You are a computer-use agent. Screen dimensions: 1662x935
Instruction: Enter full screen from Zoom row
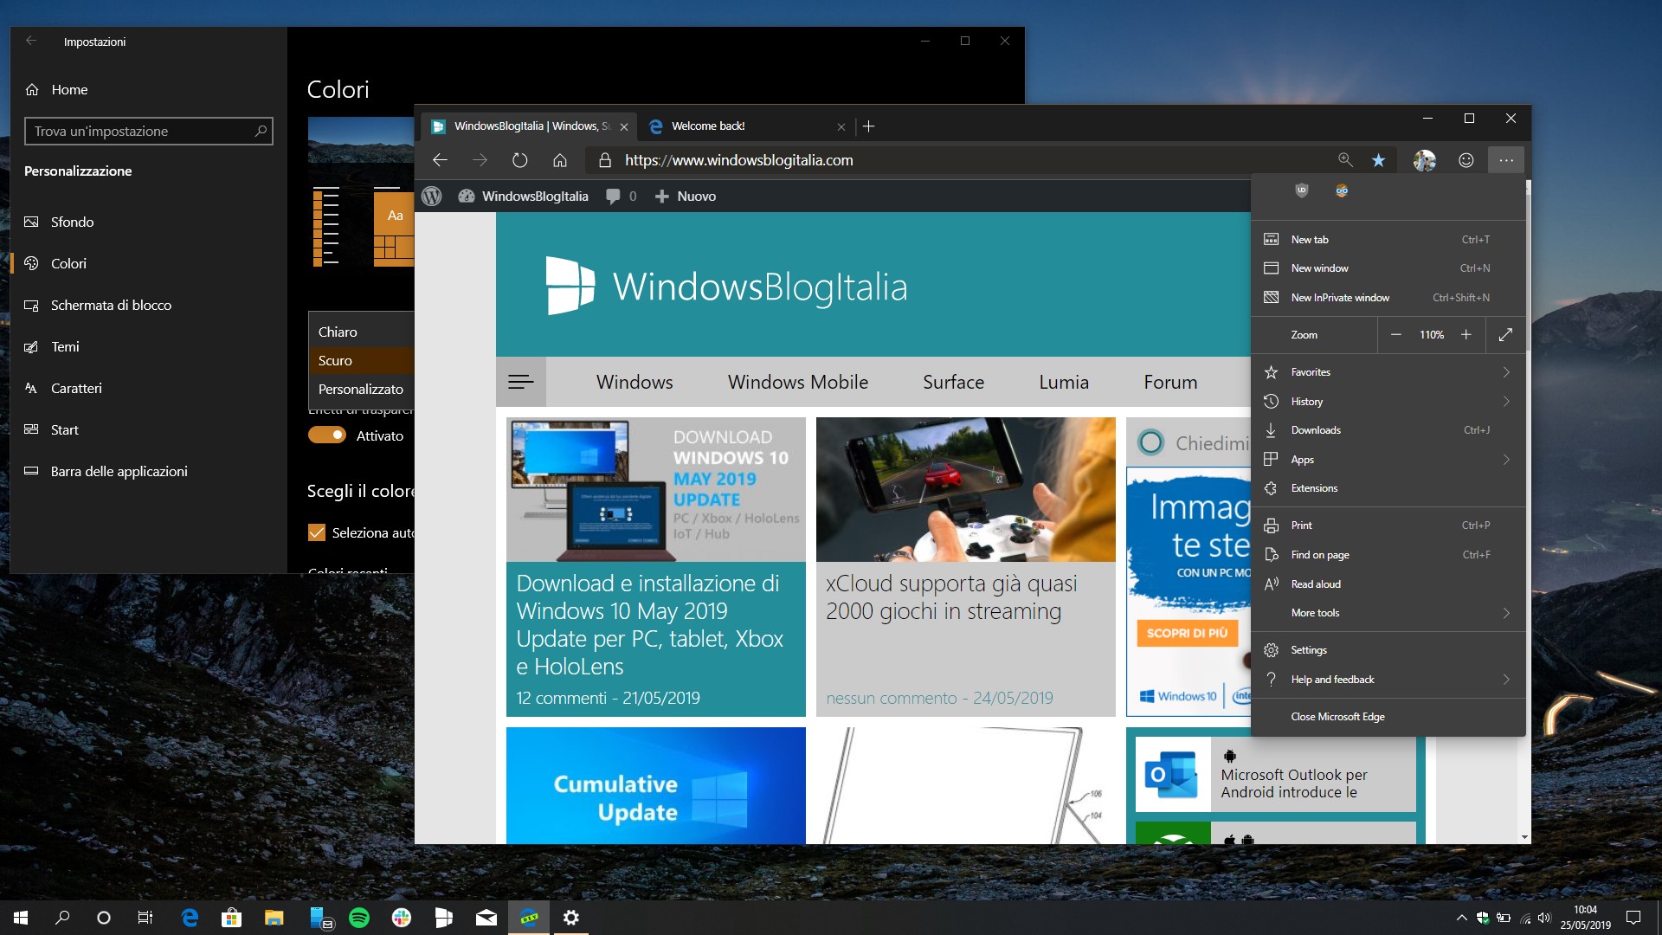pyautogui.click(x=1506, y=335)
